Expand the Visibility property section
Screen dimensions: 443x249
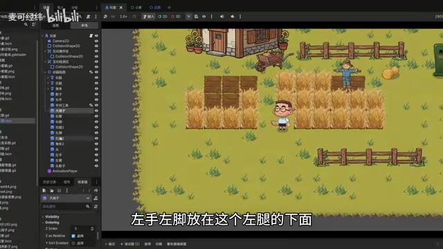(52, 216)
